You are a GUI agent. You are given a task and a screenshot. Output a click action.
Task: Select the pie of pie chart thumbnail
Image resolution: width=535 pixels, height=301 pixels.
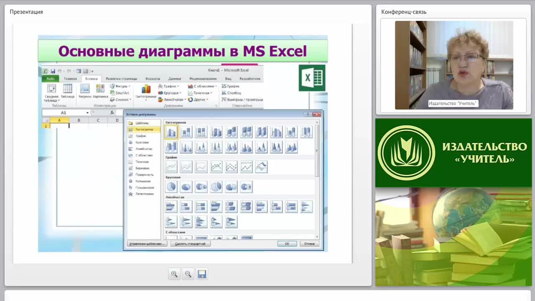coord(201,187)
